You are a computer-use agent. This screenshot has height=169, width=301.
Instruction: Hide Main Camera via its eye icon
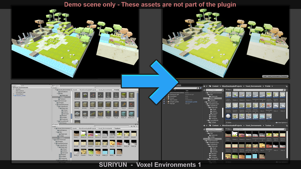[164, 100]
